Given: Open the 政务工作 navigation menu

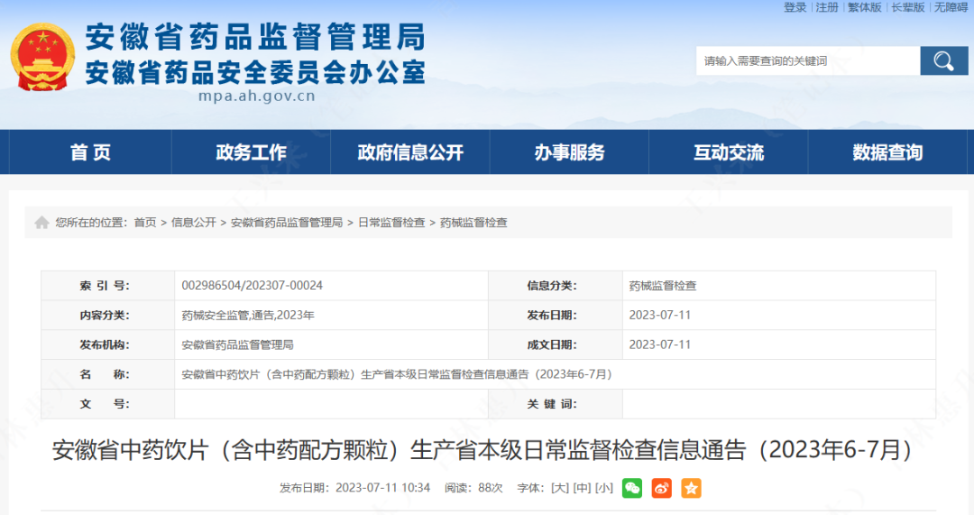Looking at the screenshot, I should pyautogui.click(x=251, y=152).
